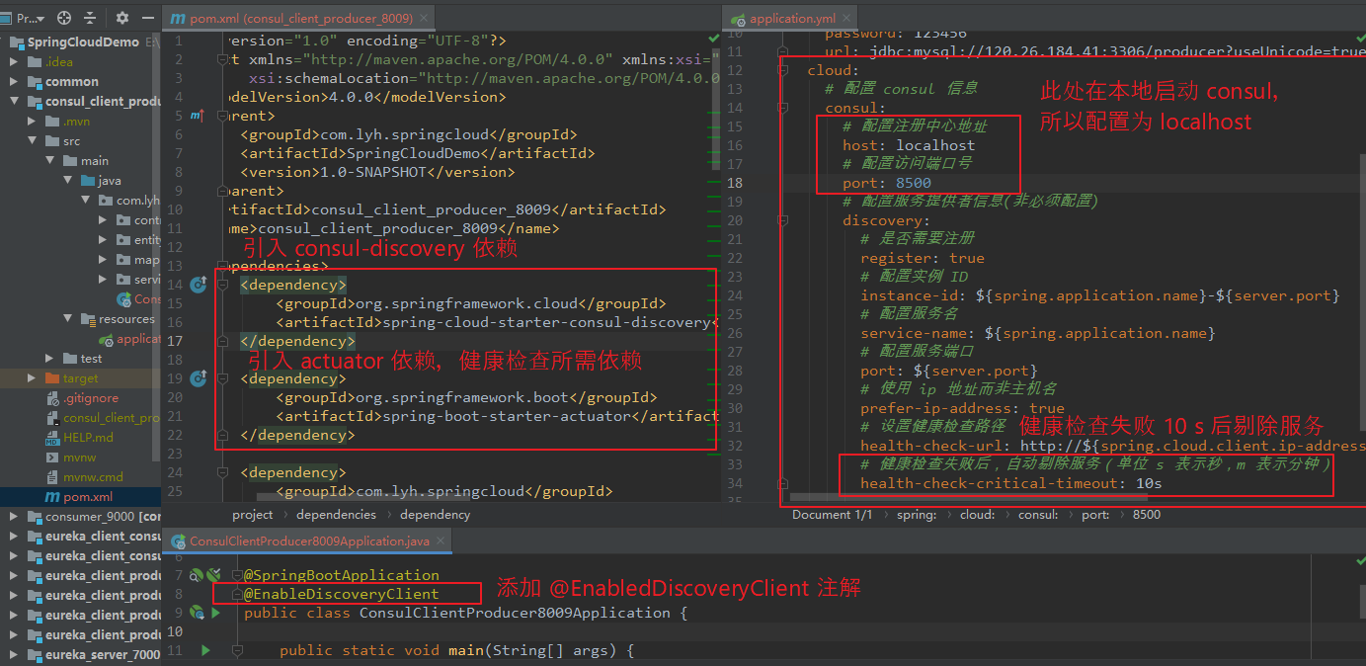
Task: Click 'consul:' breadcrumb in application.yml
Action: [1038, 515]
